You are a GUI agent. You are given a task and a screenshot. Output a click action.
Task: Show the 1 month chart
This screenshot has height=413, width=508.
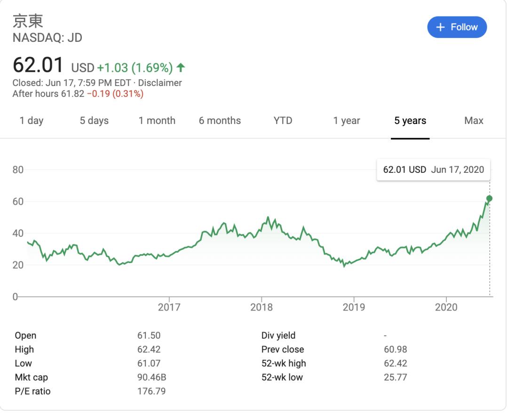157,121
